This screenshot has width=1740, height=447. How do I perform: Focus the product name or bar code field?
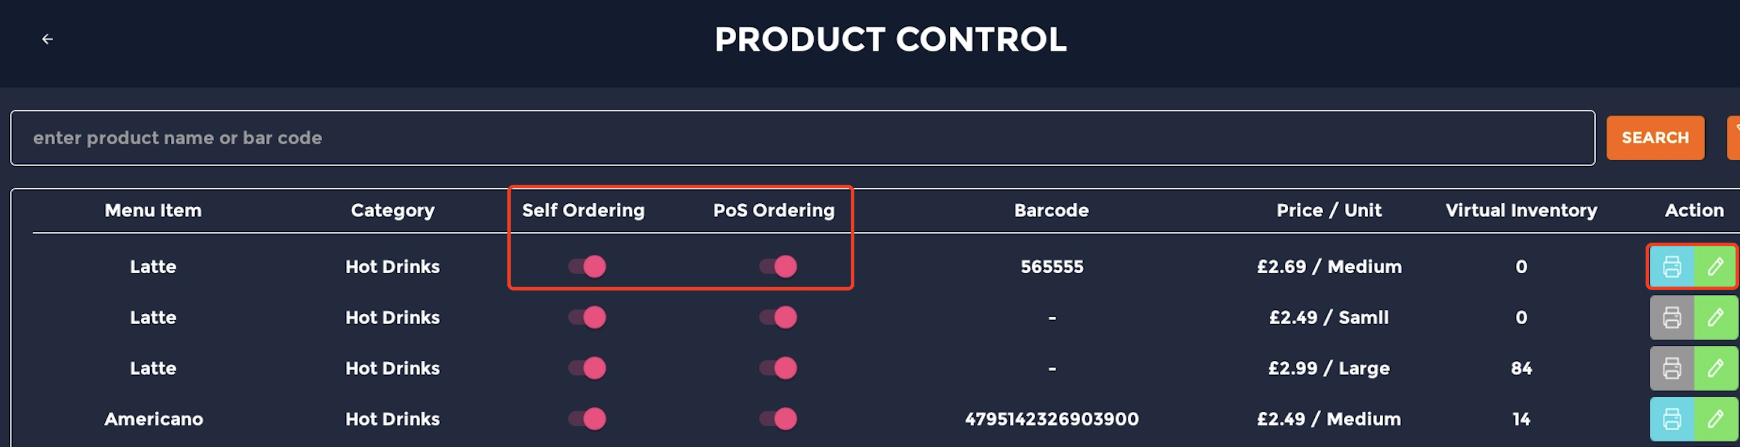pyautogui.click(x=802, y=138)
